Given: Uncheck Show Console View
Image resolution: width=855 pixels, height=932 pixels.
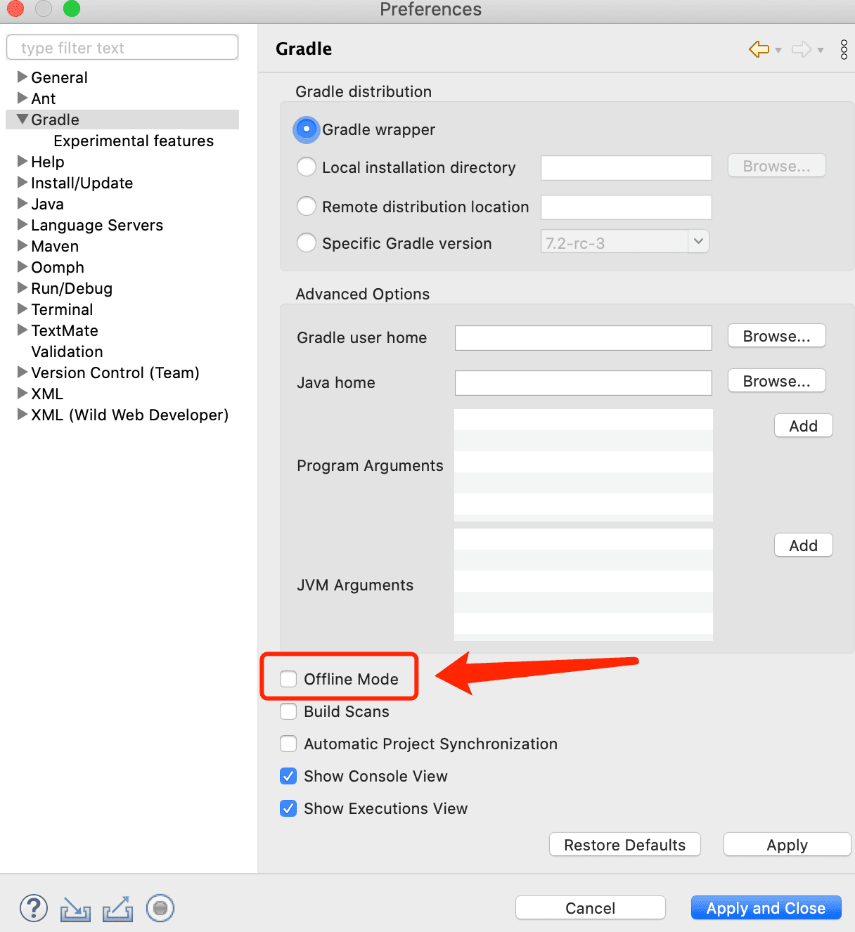Looking at the screenshot, I should pyautogui.click(x=288, y=776).
